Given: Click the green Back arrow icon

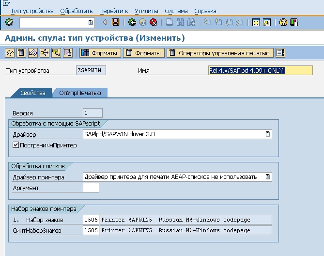Looking at the screenshot, I should point(132,22).
